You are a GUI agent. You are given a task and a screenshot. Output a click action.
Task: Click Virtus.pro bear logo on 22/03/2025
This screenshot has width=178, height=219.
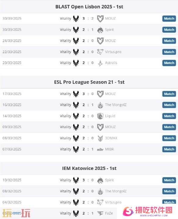point(100,52)
